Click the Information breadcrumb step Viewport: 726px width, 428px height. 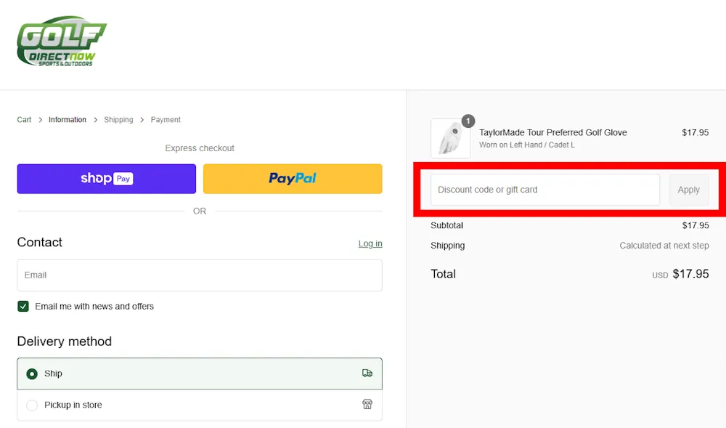pyautogui.click(x=68, y=120)
